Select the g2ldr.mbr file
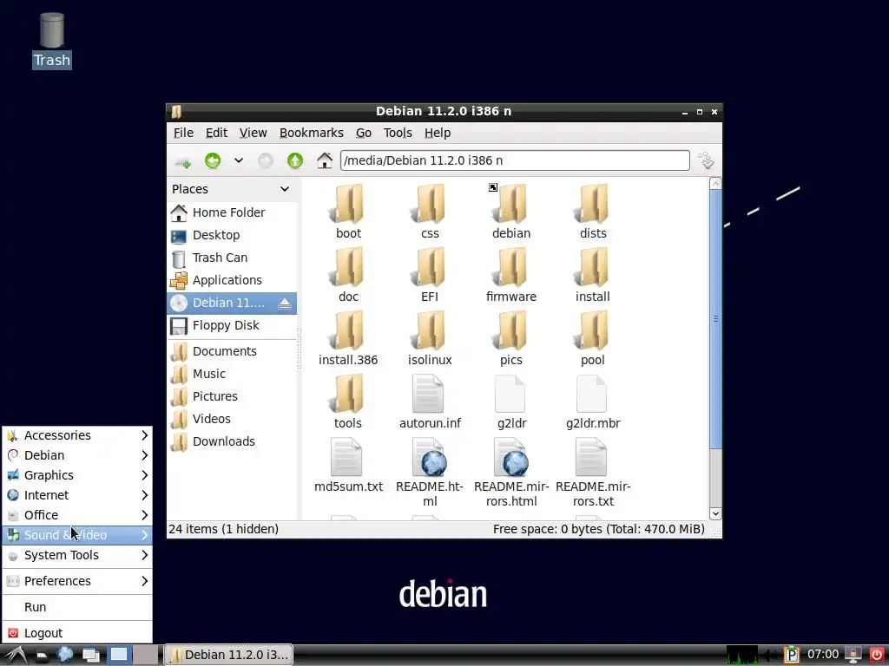 (x=593, y=402)
